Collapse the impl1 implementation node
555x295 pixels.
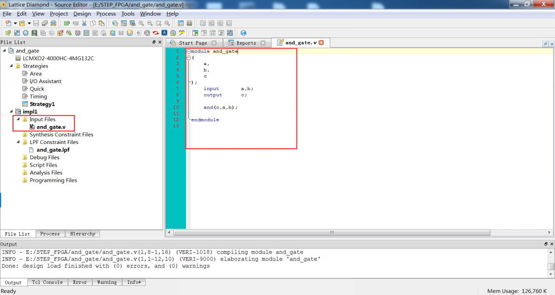coord(11,111)
